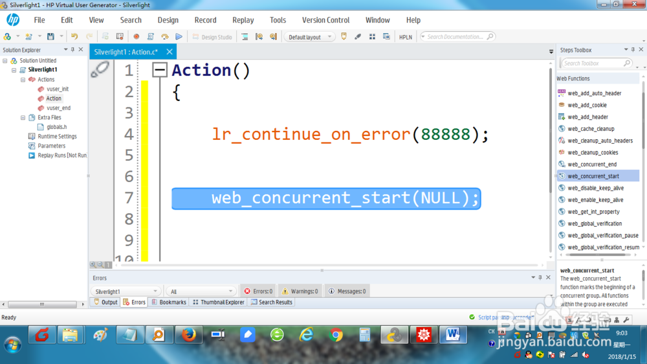Switch to the Bookmarks tab
Viewport: 647px width, 364px height.
(169, 302)
